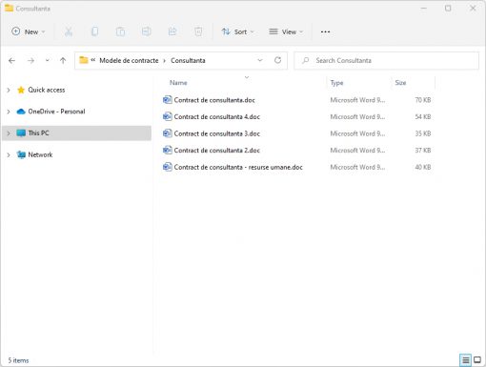Click Modele de contracte in address bar

coord(129,60)
